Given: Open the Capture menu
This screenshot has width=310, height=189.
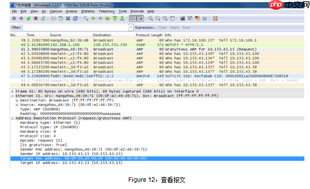Looking at the screenshot, I should [x=56, y=11].
